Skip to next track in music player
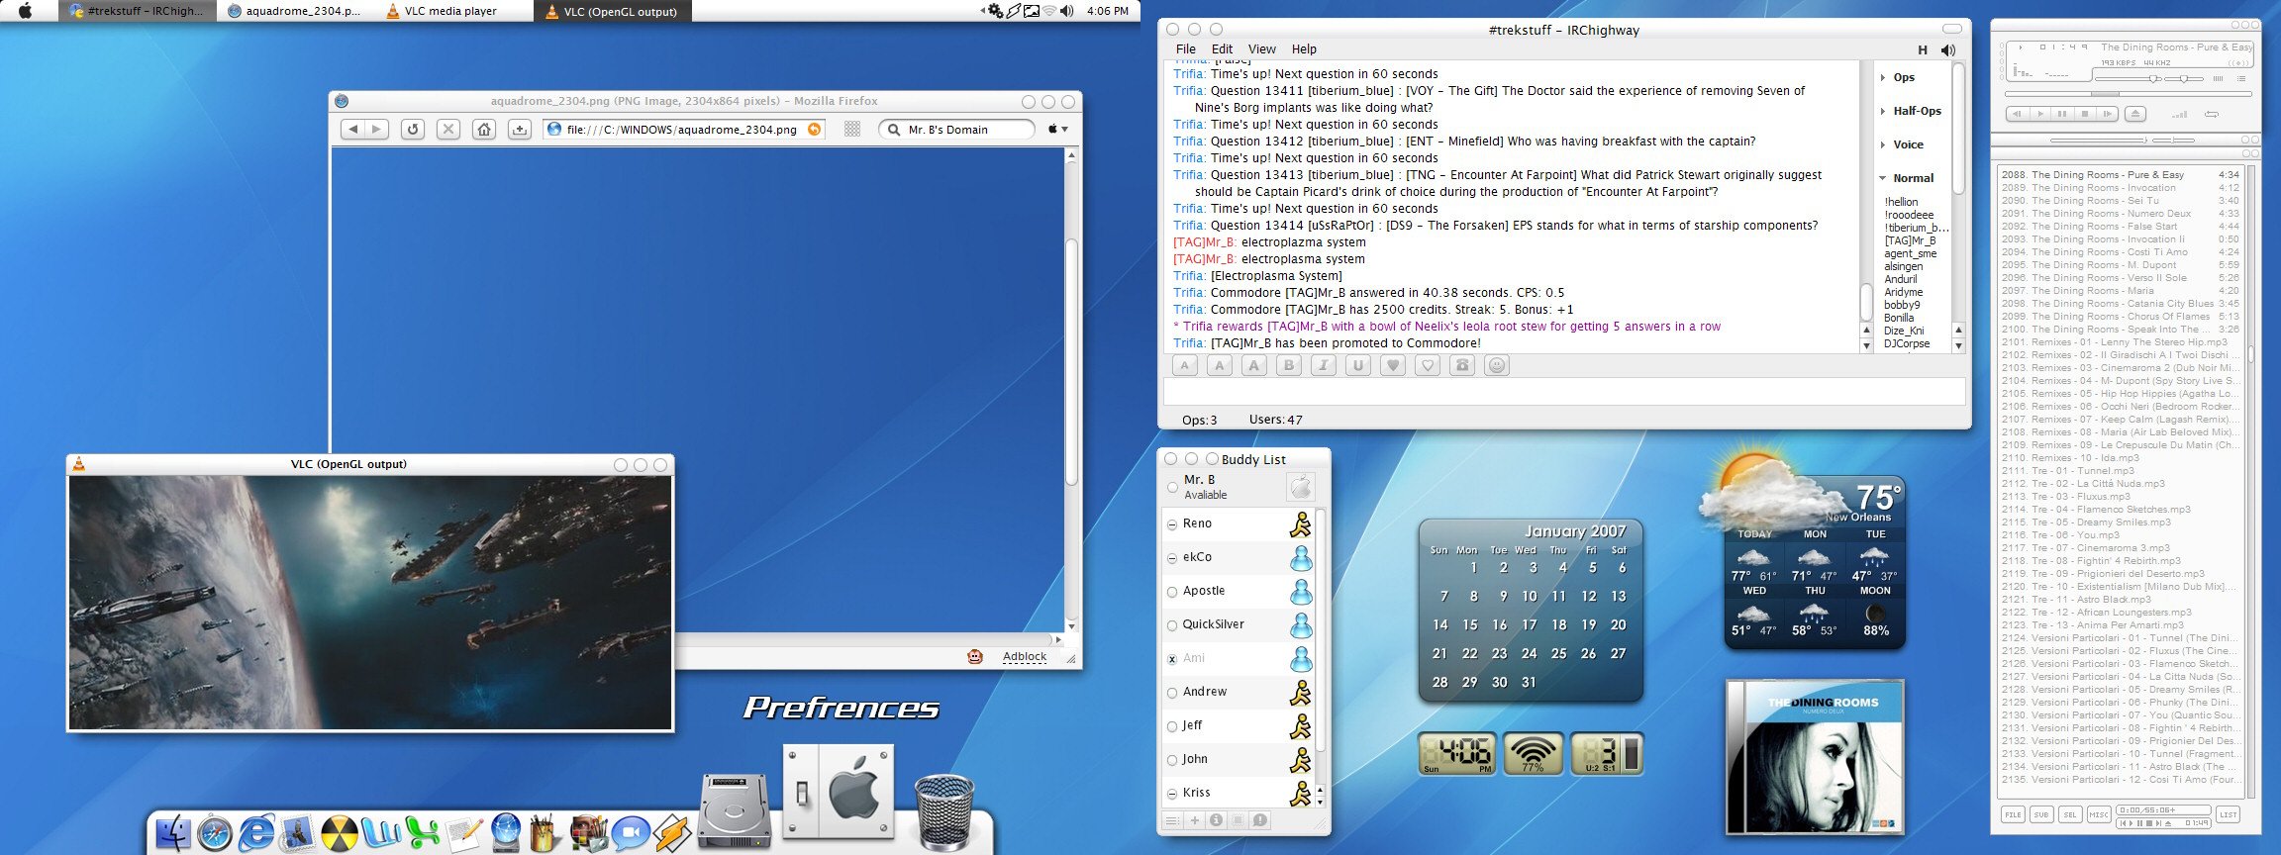2281x855 pixels. [x=2108, y=114]
